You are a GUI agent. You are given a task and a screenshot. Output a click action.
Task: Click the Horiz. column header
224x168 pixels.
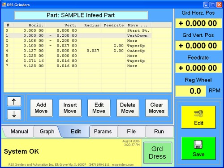[x=29, y=25]
